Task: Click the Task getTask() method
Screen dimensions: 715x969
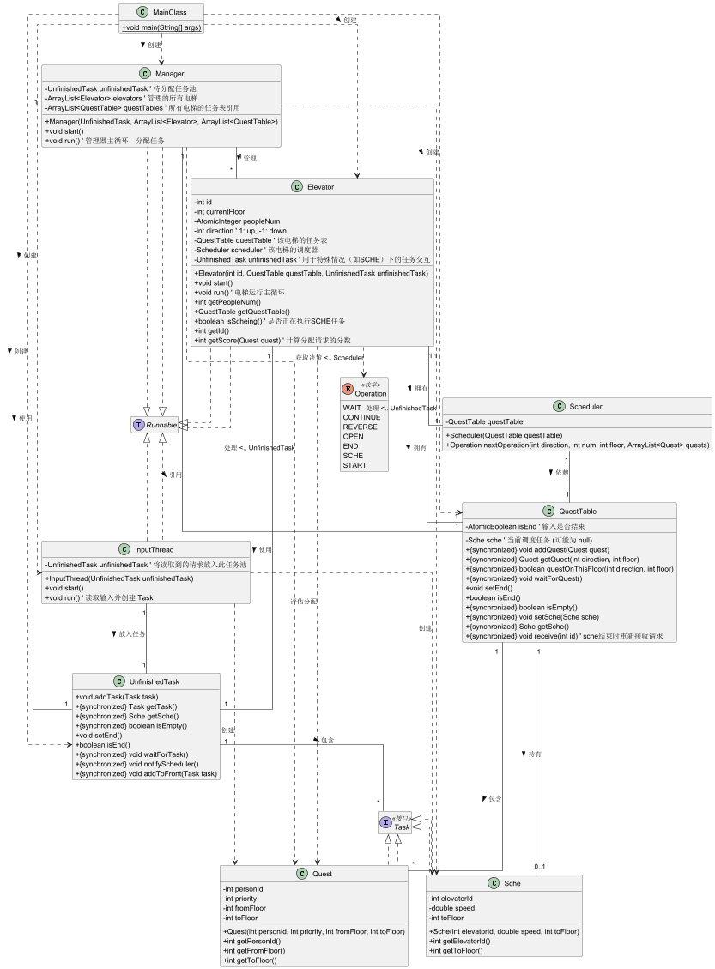Action: 126,706
